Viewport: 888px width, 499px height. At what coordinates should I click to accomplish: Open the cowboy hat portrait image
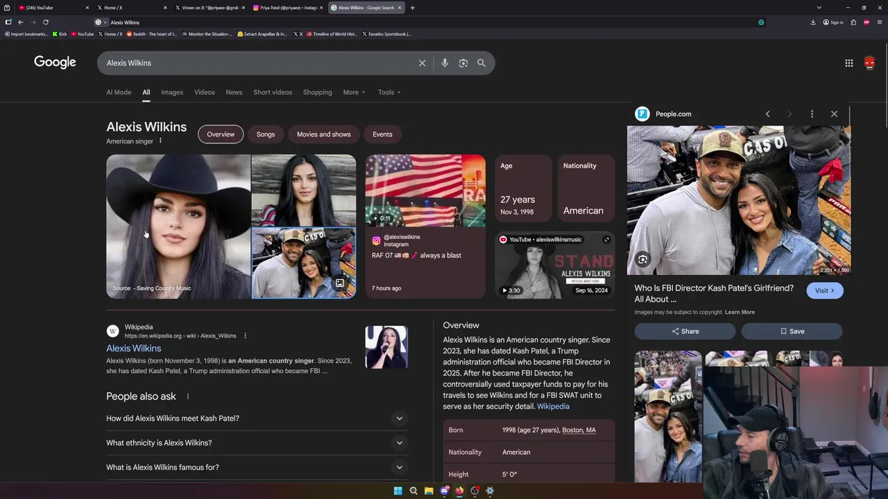coord(178,227)
